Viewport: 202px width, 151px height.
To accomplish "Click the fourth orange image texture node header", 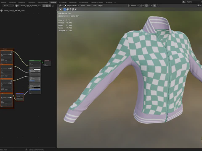I will 6,94.
